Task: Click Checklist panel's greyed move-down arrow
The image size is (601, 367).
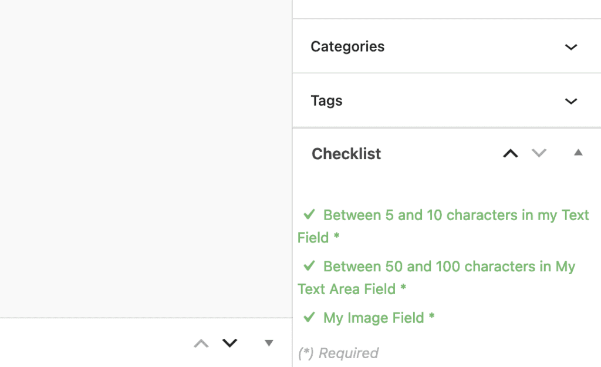Action: 539,153
